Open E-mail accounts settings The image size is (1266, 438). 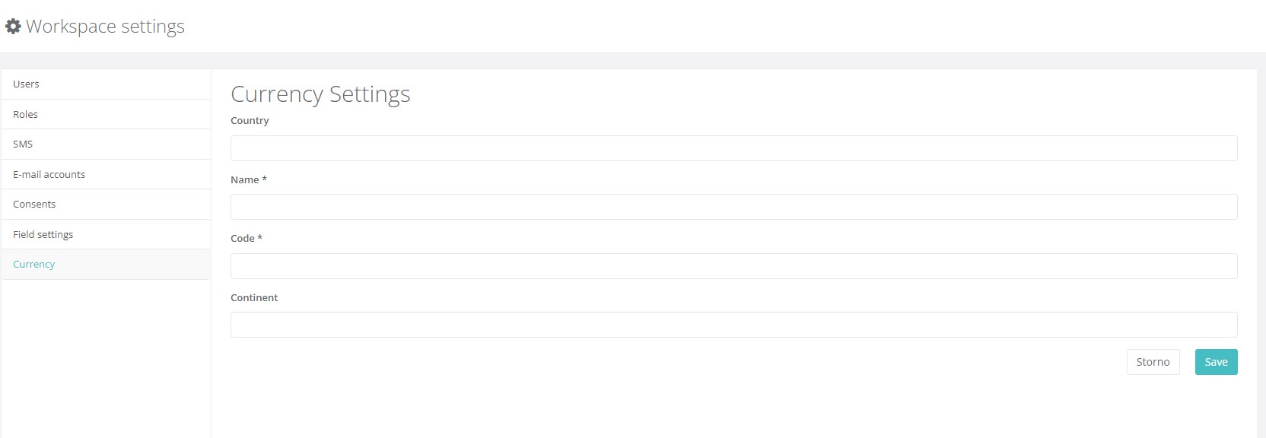pos(106,174)
